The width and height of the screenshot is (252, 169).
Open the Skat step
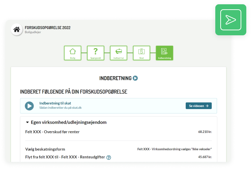click(x=142, y=53)
